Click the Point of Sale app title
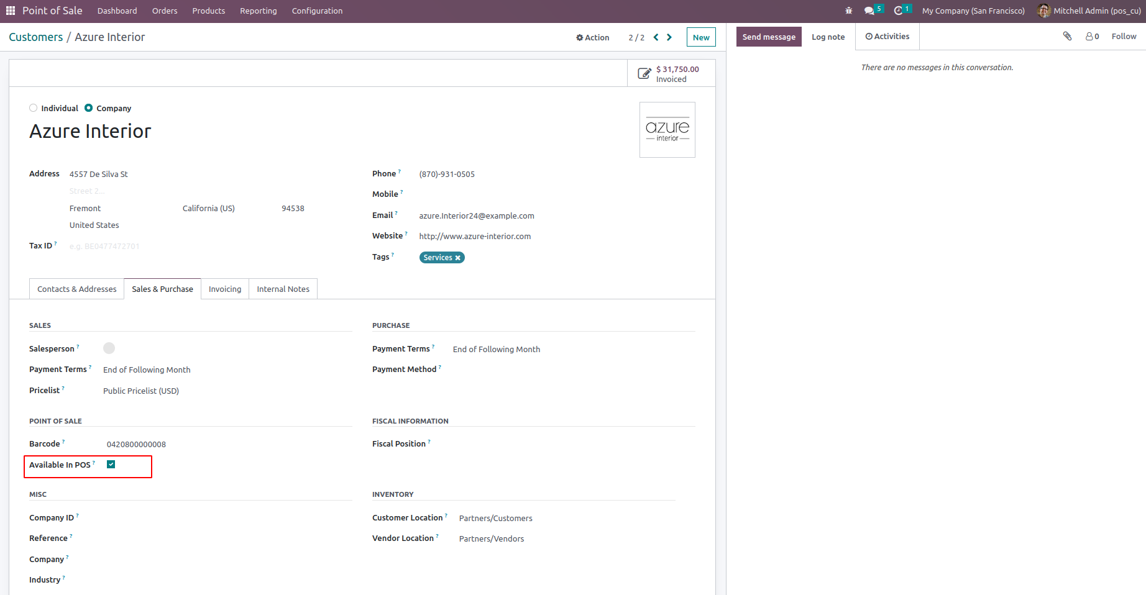Viewport: 1146px width, 595px height. tap(52, 11)
